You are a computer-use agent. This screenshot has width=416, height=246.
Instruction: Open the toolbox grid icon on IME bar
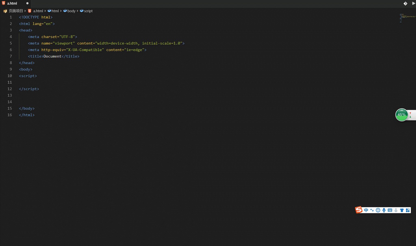(x=408, y=210)
